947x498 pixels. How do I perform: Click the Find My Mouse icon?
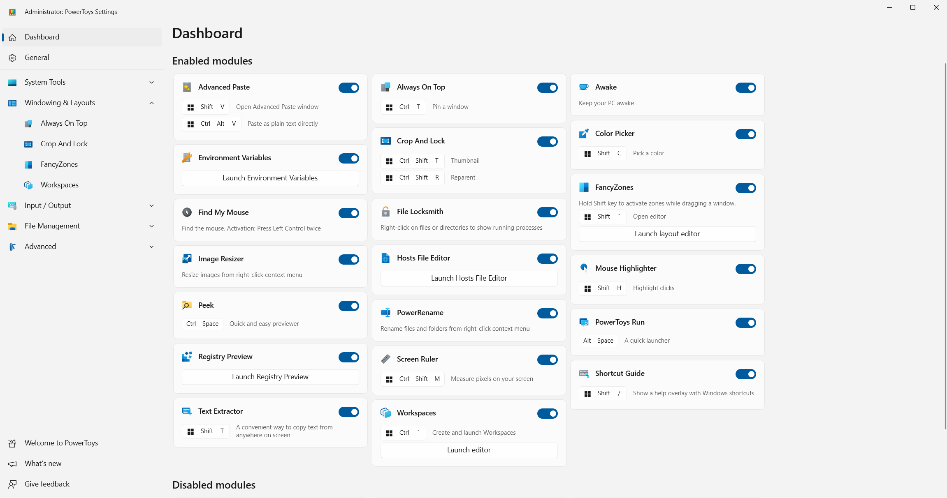(187, 212)
